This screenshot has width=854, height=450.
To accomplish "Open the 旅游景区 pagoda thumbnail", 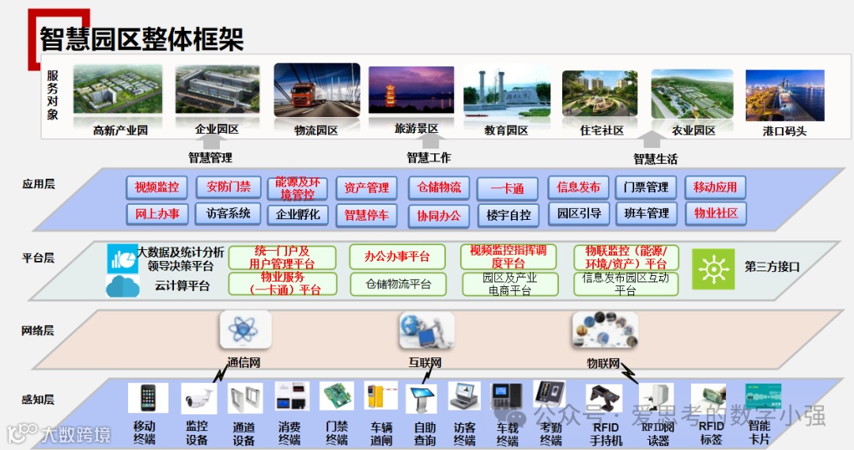I will (411, 90).
